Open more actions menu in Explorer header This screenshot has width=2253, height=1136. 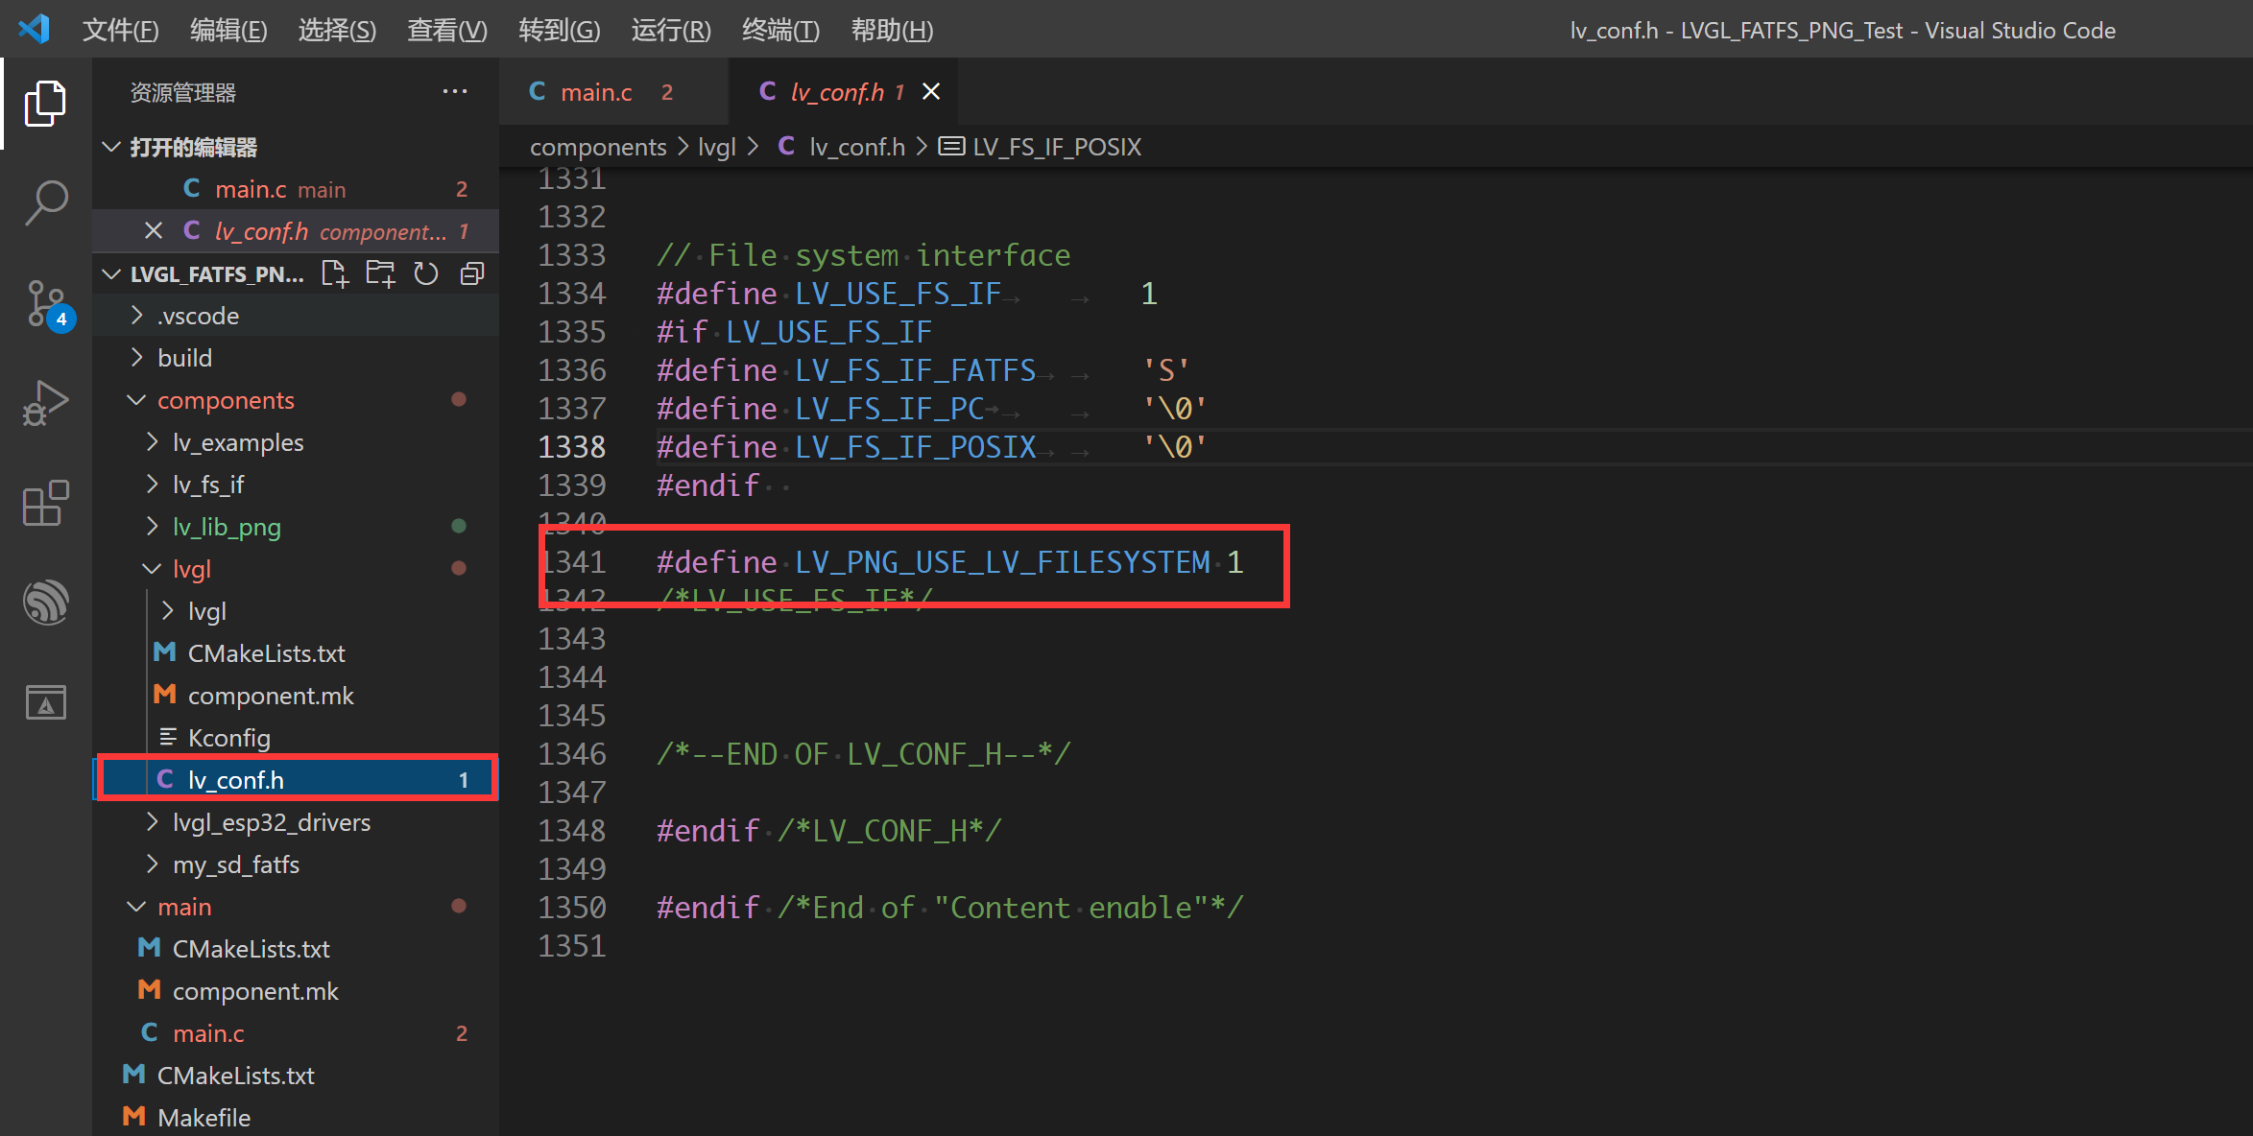coord(454,91)
